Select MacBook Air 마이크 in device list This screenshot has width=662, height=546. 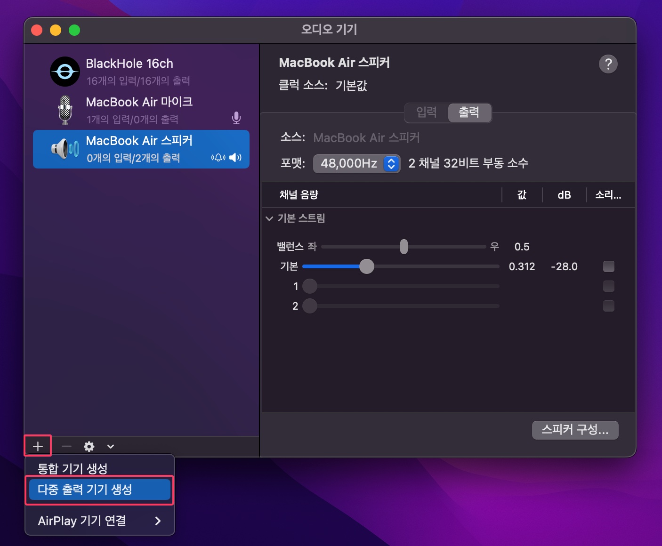point(141,110)
